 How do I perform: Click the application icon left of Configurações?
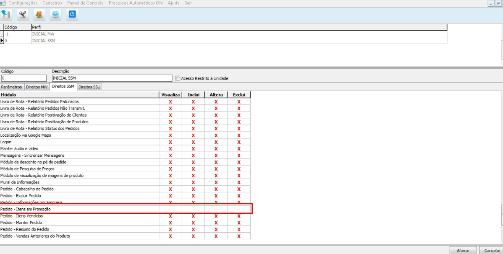(3, 3)
